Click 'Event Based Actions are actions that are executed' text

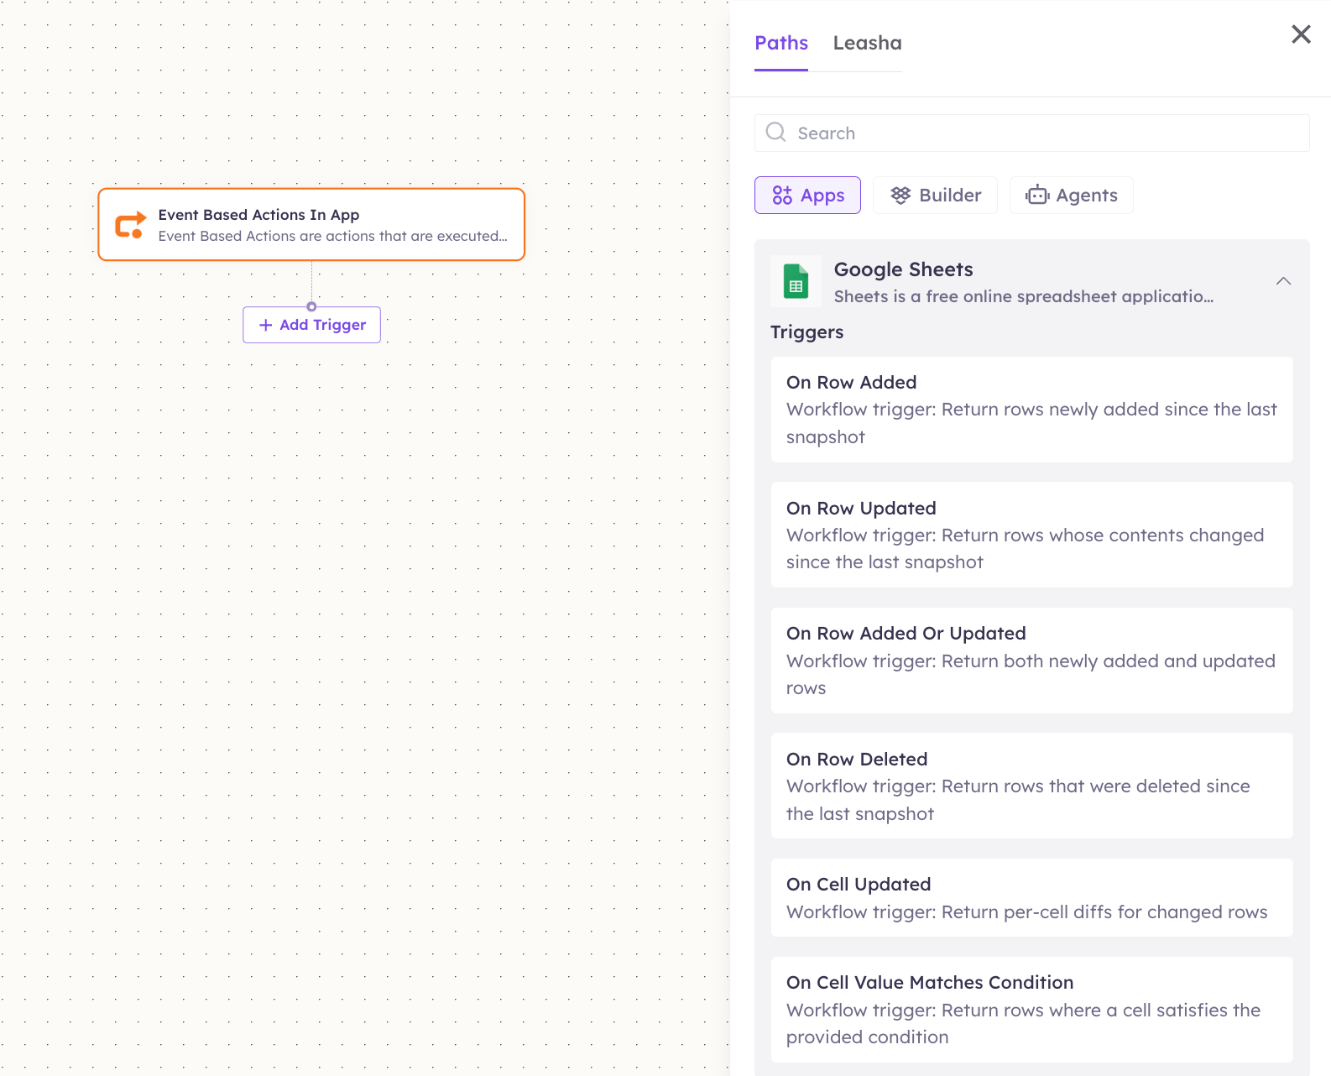(332, 236)
